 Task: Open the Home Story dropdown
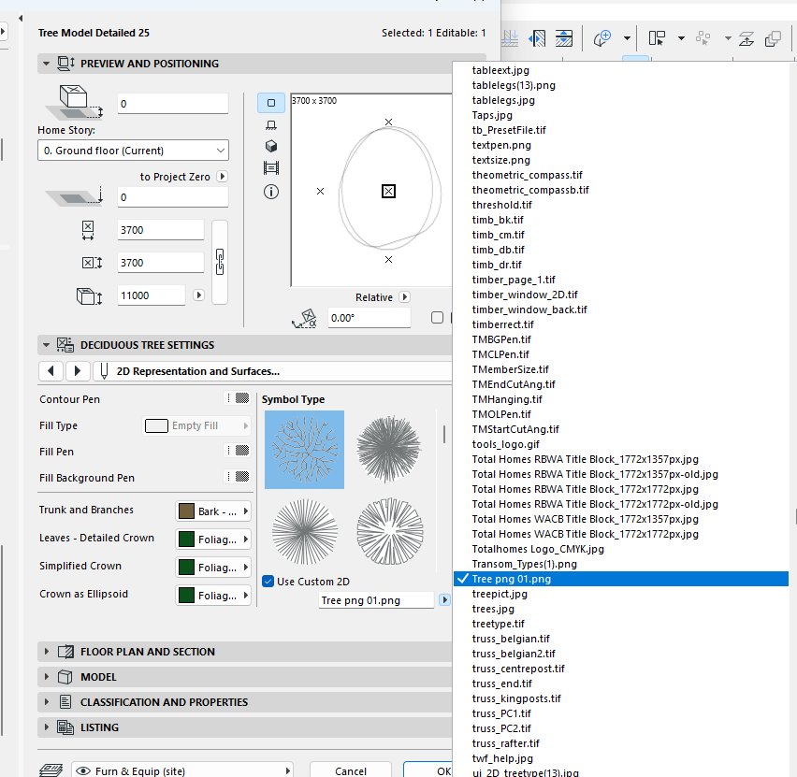(x=133, y=151)
